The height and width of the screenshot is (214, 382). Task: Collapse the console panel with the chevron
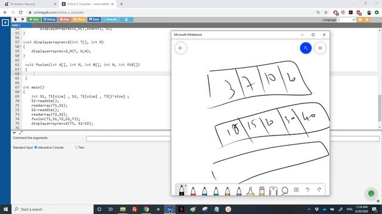(14, 133)
